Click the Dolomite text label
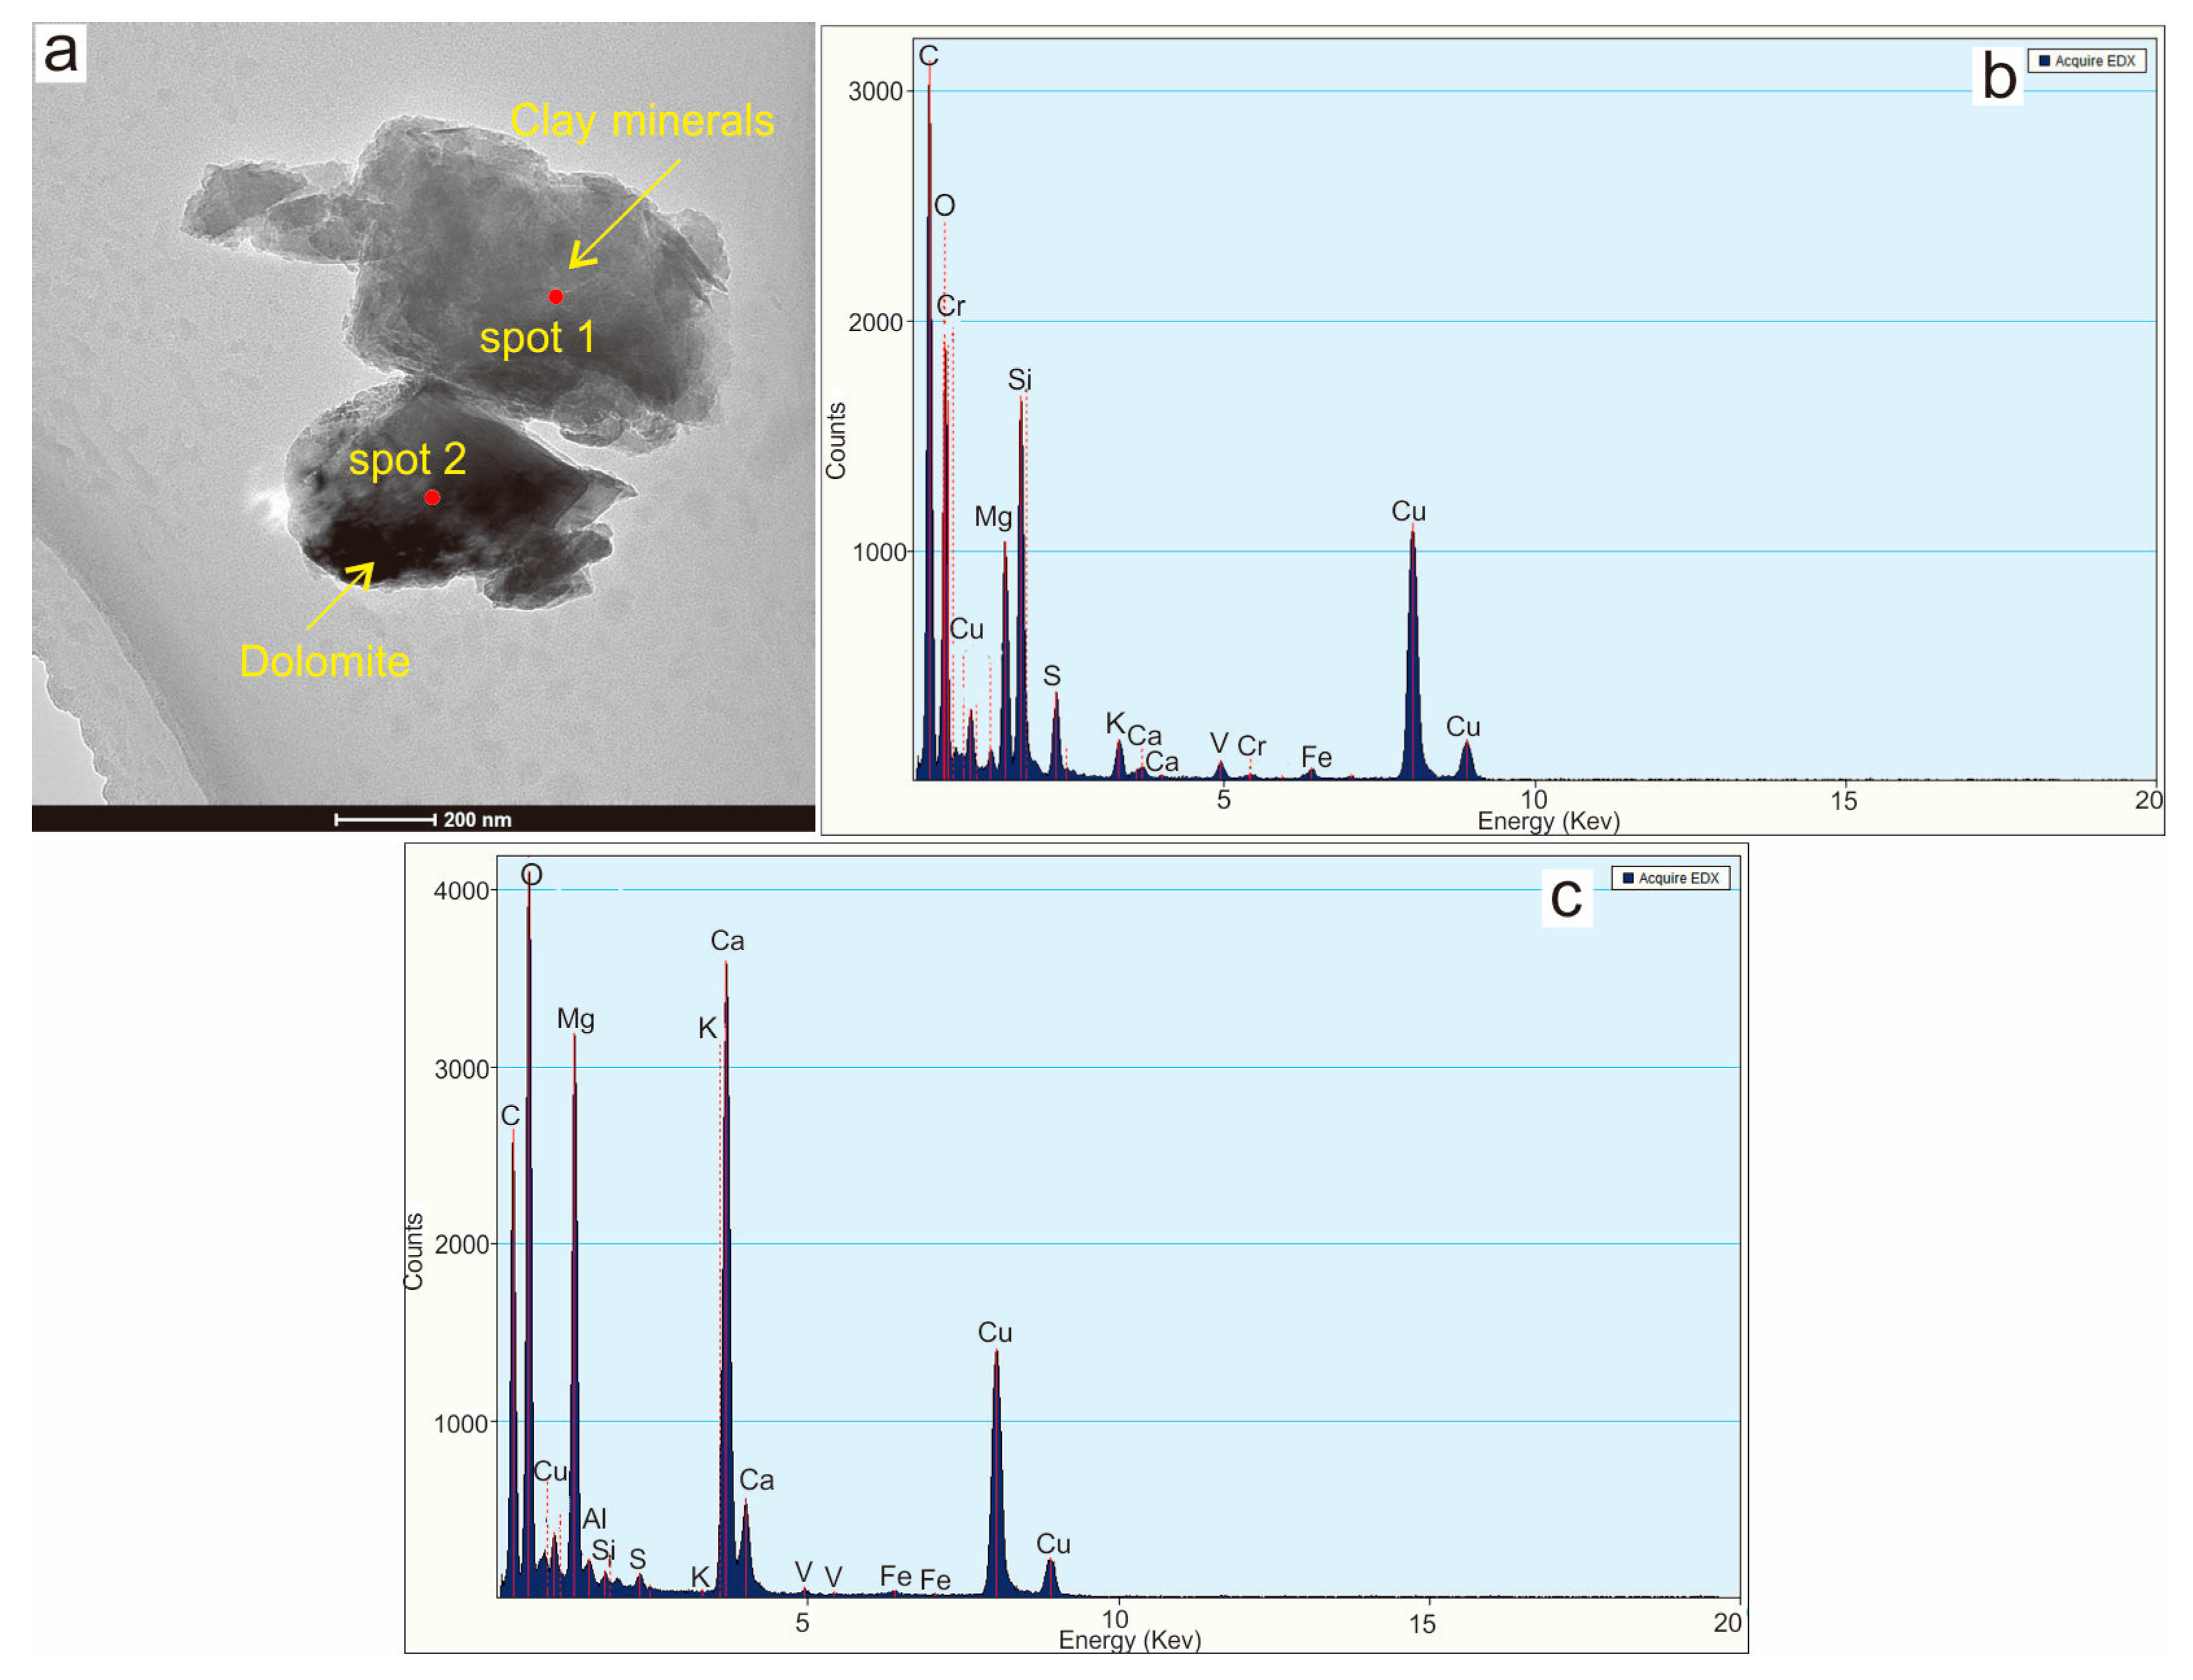 (x=325, y=662)
